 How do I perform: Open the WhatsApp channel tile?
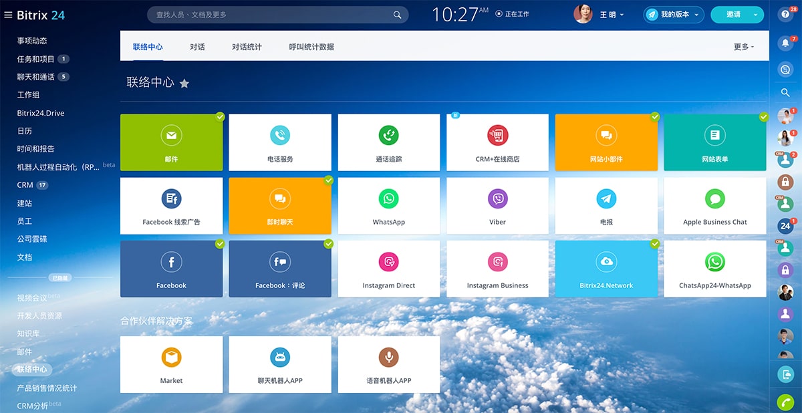pos(389,206)
